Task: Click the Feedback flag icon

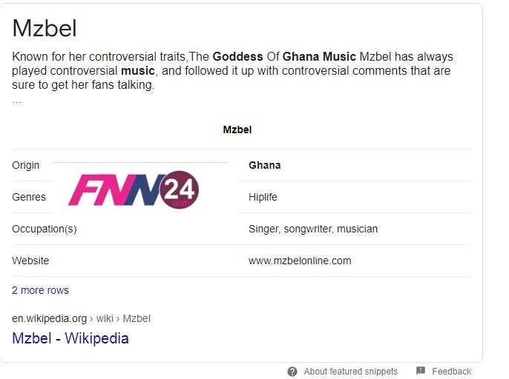Action: click(421, 371)
